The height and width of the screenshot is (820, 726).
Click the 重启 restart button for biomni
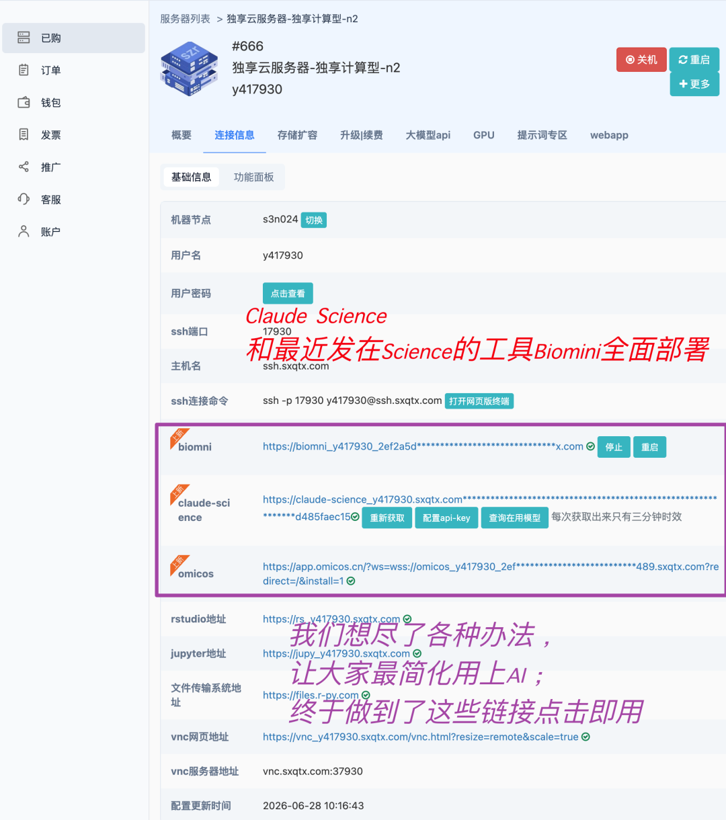tap(649, 447)
